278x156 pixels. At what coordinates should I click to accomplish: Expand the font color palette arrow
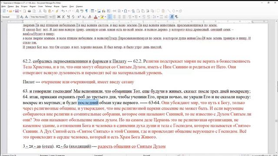99,17
